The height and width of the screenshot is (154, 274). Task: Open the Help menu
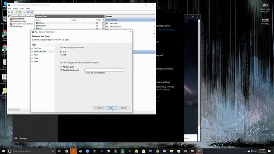[28, 9]
